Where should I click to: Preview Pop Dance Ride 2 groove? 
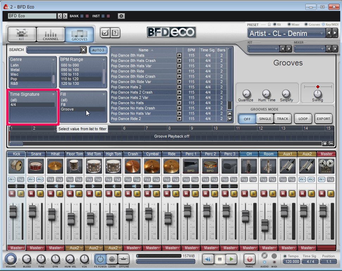tap(179, 119)
